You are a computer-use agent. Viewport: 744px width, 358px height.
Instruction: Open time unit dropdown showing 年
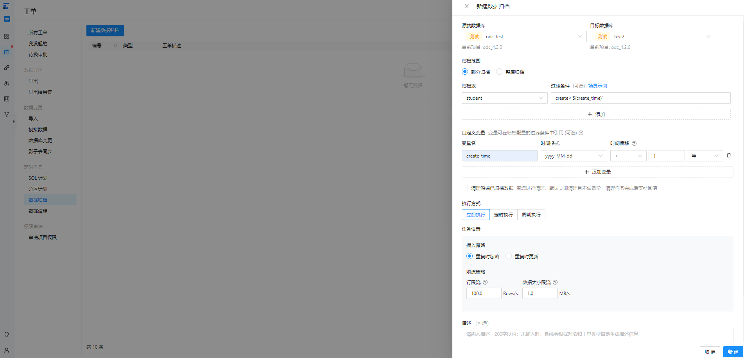click(x=705, y=156)
